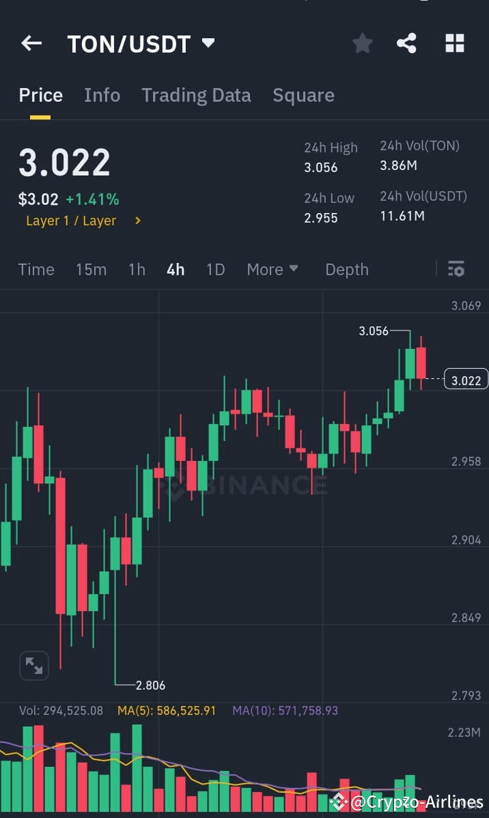Open chart settings icon beside Depth

[456, 269]
